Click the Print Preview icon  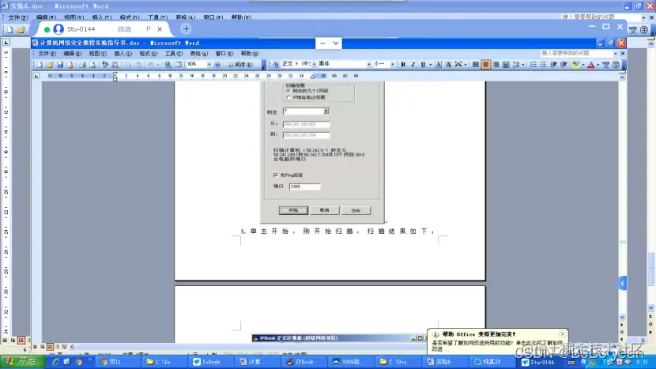pos(92,65)
